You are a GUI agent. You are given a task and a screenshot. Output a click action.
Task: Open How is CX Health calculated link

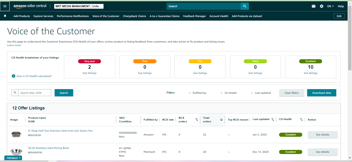click(34, 76)
